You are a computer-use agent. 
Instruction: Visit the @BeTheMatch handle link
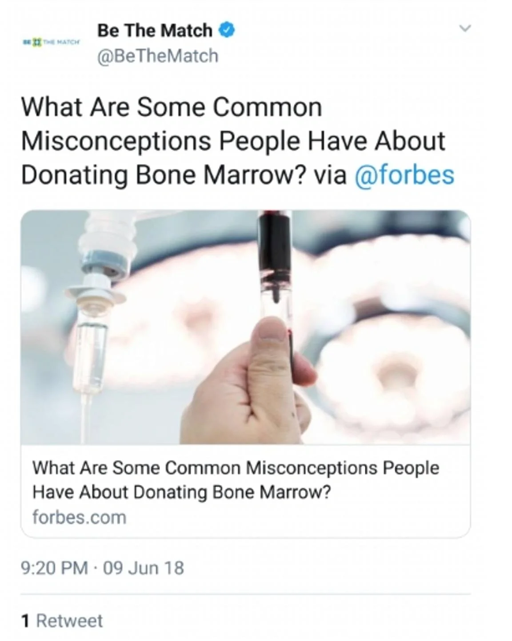tap(158, 56)
